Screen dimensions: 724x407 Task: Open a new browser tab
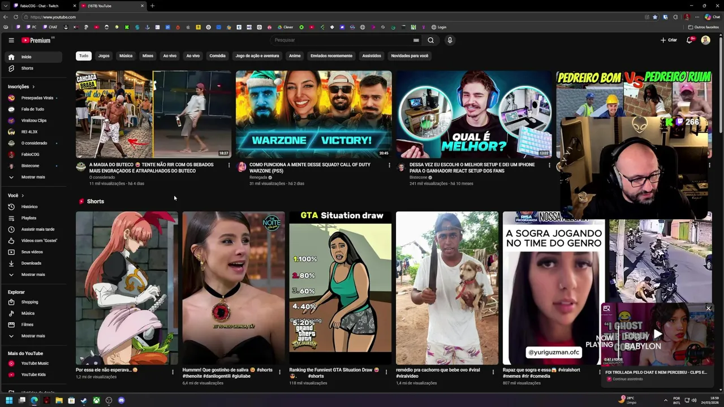point(152,6)
